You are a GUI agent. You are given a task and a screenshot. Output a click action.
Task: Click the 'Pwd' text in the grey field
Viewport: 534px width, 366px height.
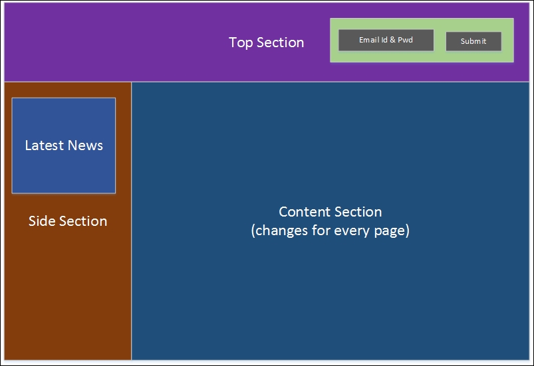[405, 40]
